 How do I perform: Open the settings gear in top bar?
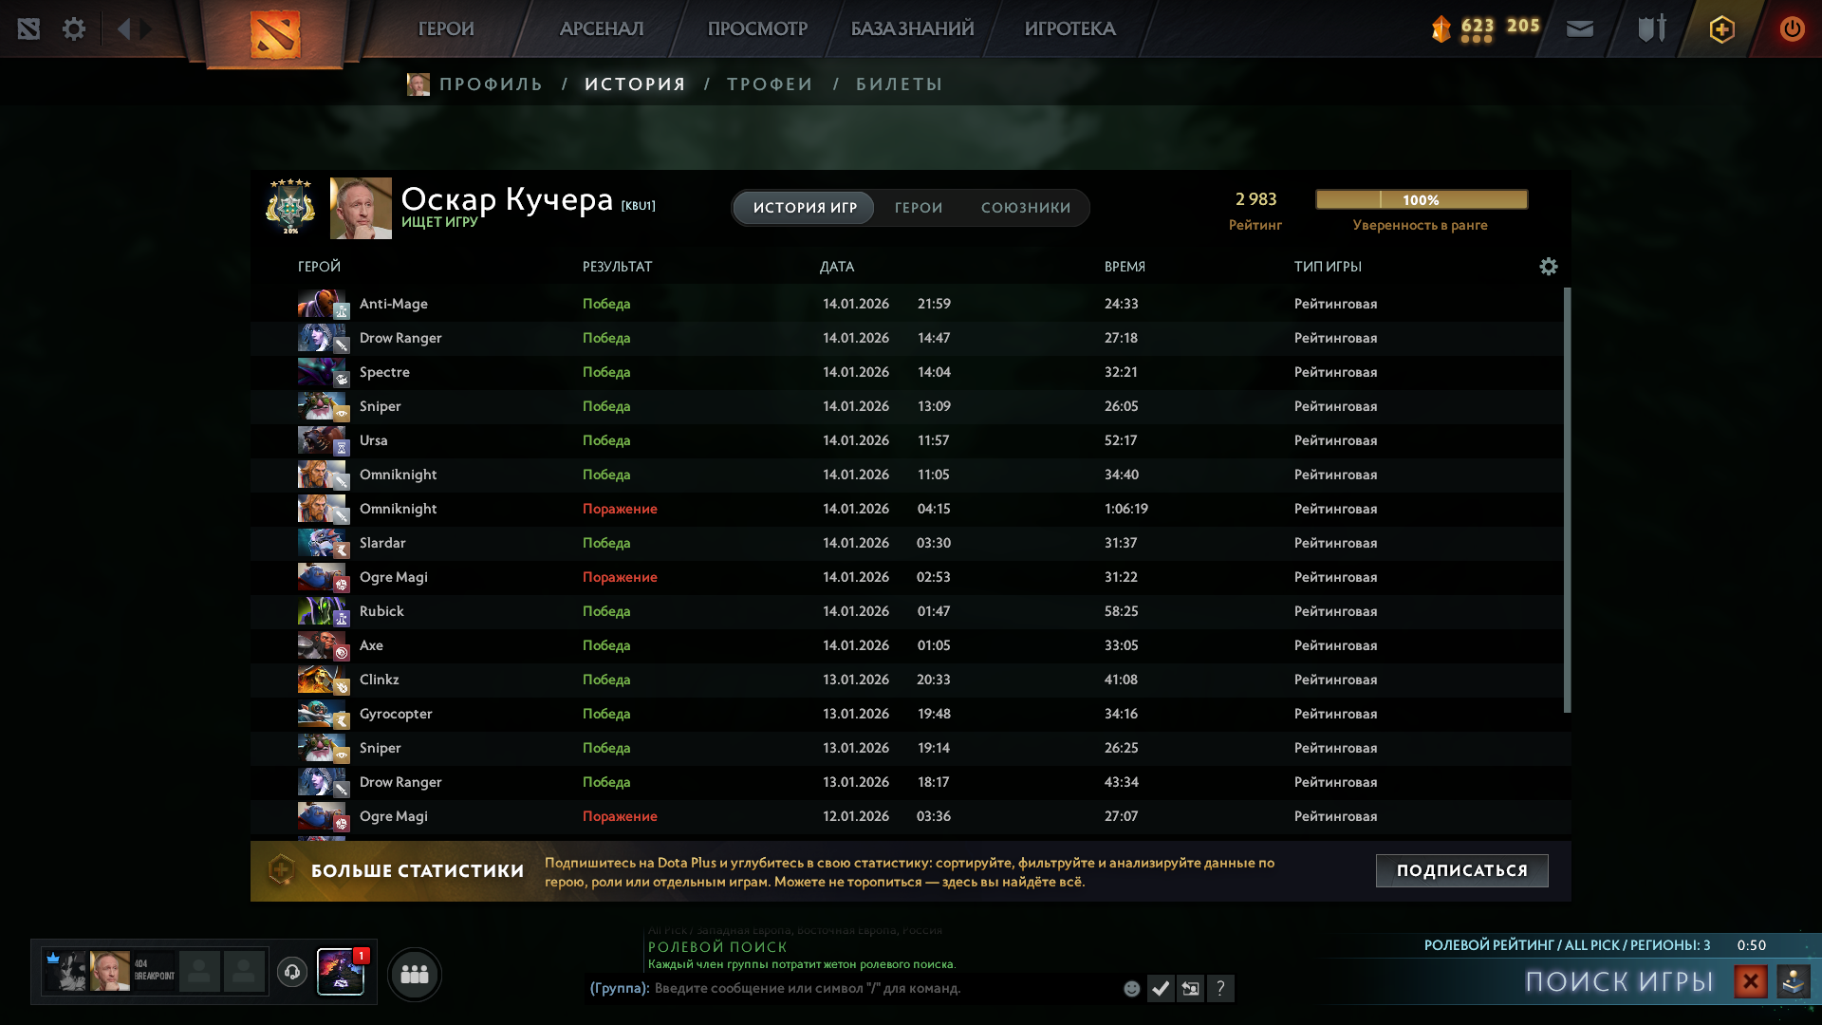(x=74, y=29)
